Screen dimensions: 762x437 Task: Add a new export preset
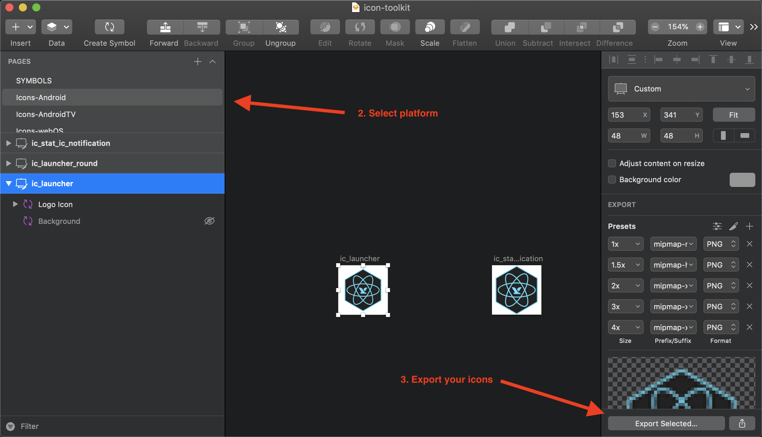coord(750,226)
